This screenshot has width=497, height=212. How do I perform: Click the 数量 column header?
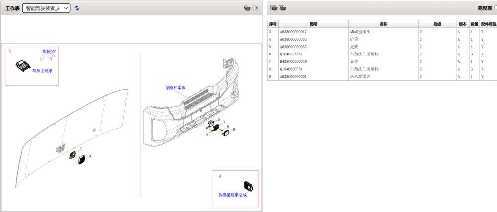(474, 24)
